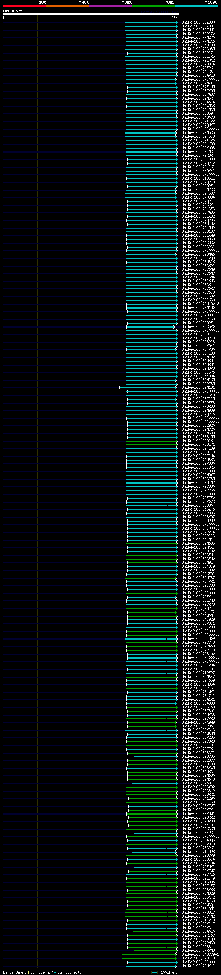
Task: Click hit label 'UniRef100_Q945I3'
Action: (x=198, y=136)
